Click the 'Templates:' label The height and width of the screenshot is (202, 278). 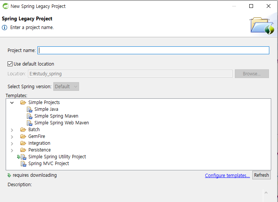click(x=16, y=96)
